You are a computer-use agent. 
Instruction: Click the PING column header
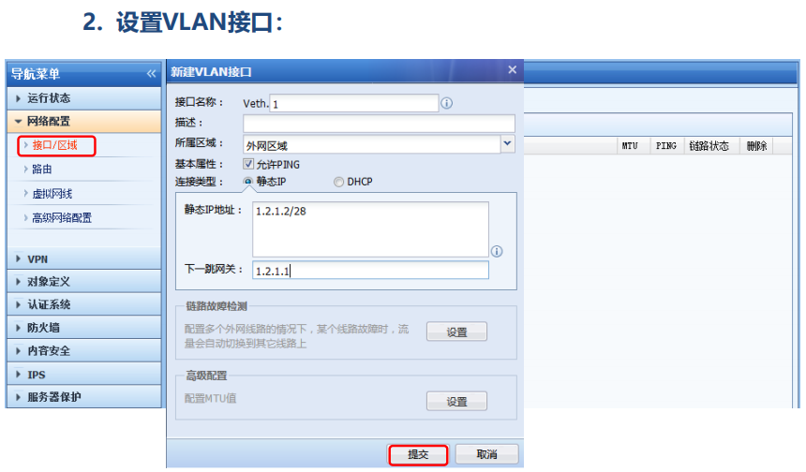(666, 146)
